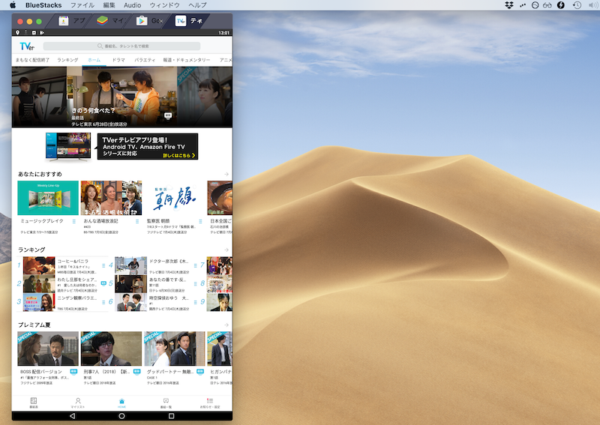Open the list menu for ミュージックブレイク

click(74, 222)
